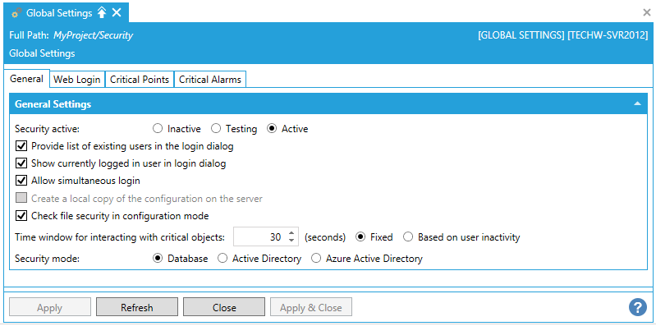656x326 pixels.
Task: Select the Testing security radio button
Action: (x=216, y=128)
